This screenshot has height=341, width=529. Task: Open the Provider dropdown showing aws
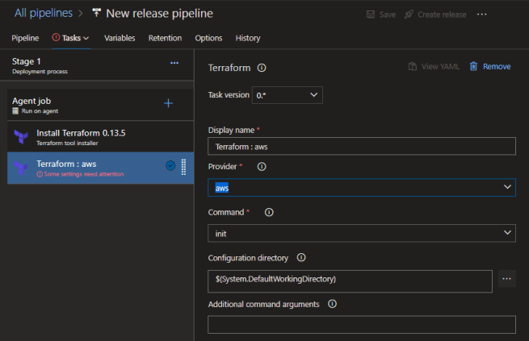click(x=361, y=187)
